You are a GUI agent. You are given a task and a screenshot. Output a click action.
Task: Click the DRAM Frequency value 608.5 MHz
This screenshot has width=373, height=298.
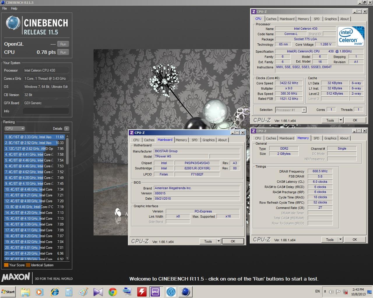(320, 171)
